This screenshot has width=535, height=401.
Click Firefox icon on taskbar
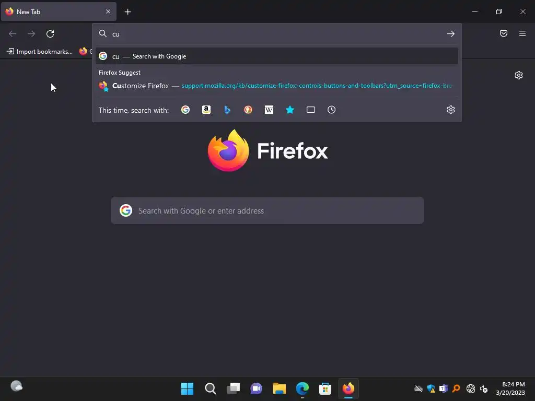coord(348,388)
